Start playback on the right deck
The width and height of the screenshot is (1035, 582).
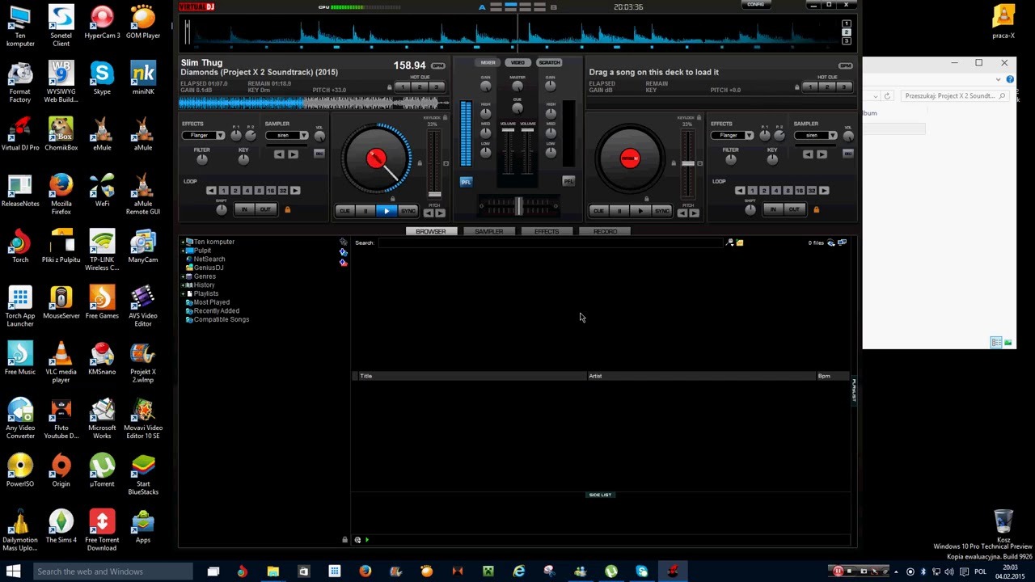pyautogui.click(x=640, y=211)
